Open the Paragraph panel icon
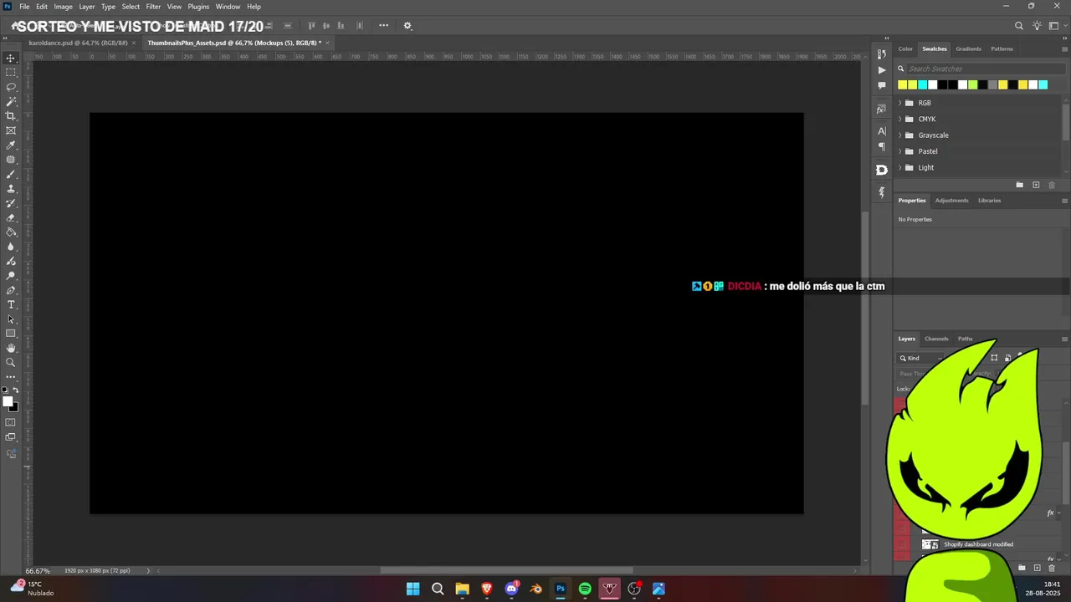 [881, 146]
